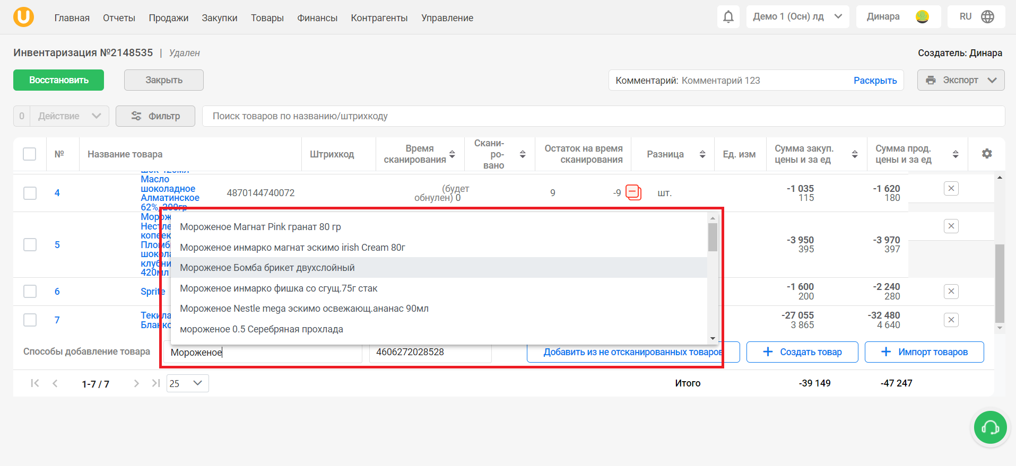Go to previous page arrow
Screen dimensions: 1016x466
(55, 383)
